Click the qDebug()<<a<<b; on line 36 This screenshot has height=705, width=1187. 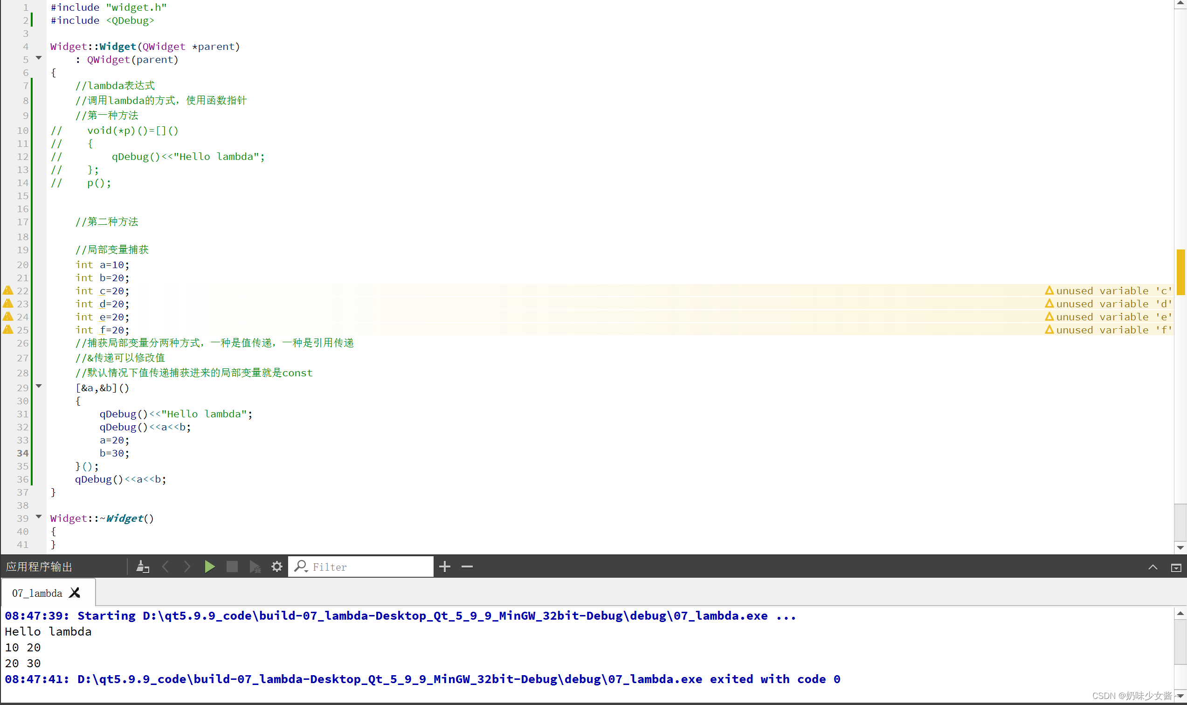coord(121,479)
